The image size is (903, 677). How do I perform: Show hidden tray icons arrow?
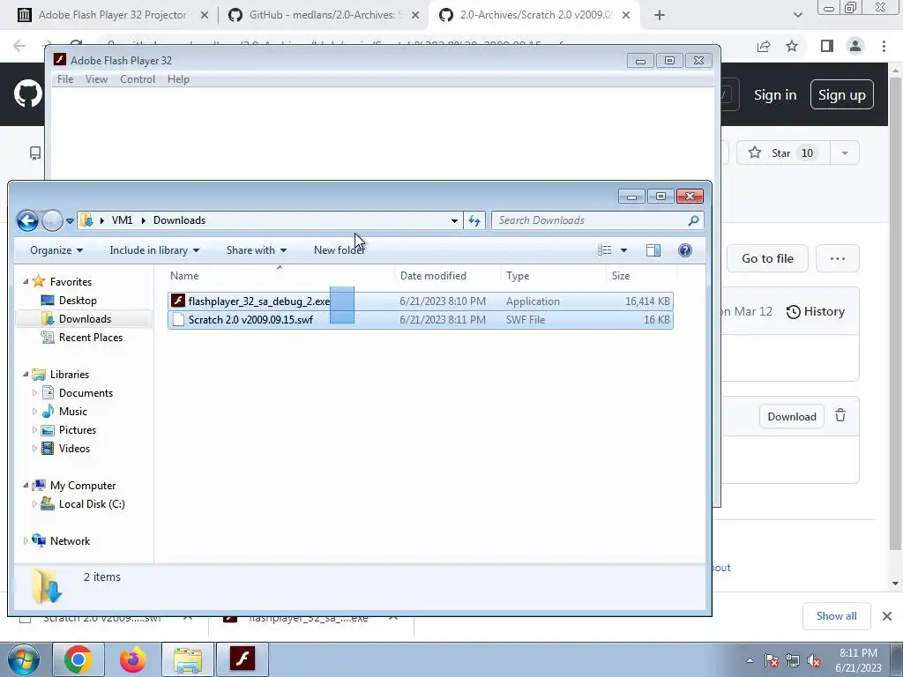[750, 661]
